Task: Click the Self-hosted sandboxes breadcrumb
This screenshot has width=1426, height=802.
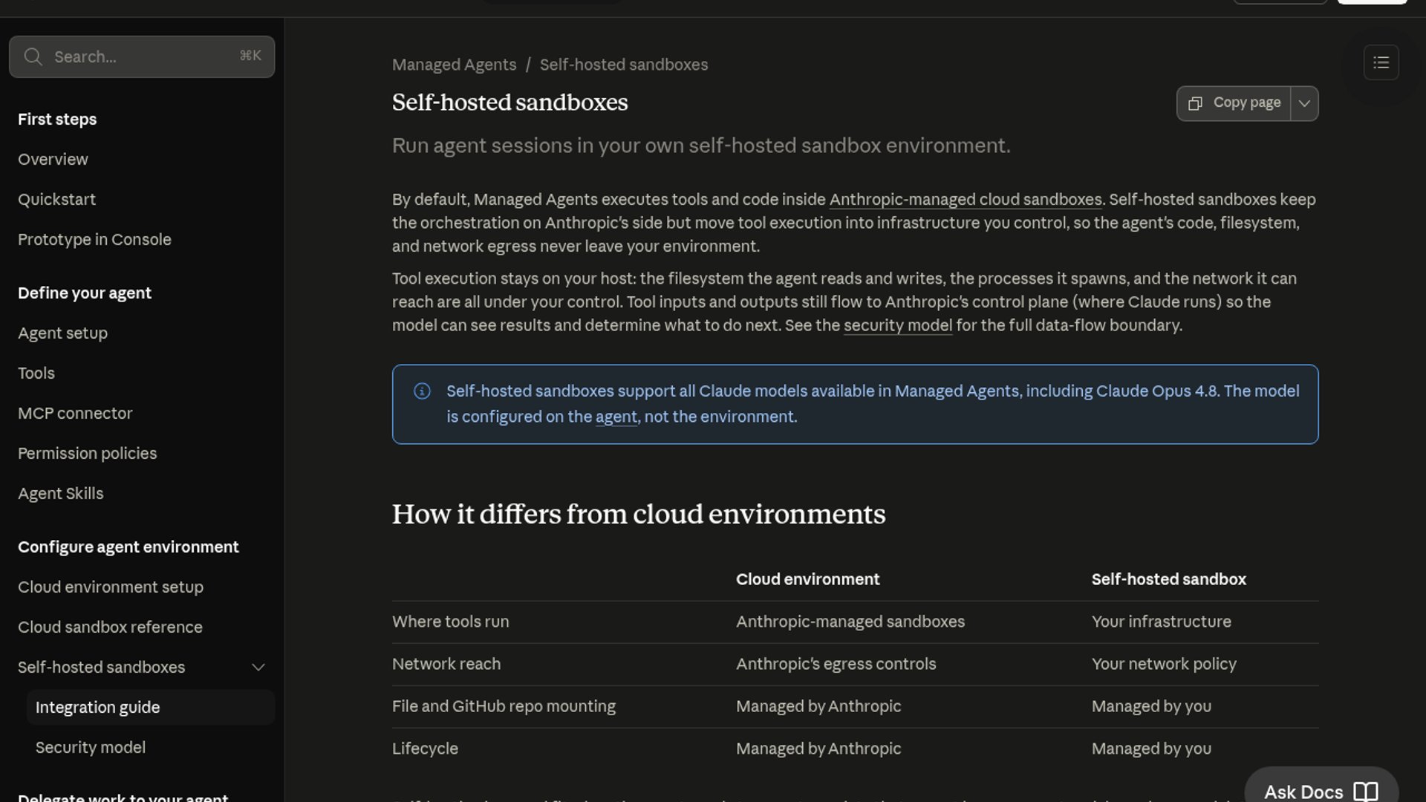Action: point(624,65)
